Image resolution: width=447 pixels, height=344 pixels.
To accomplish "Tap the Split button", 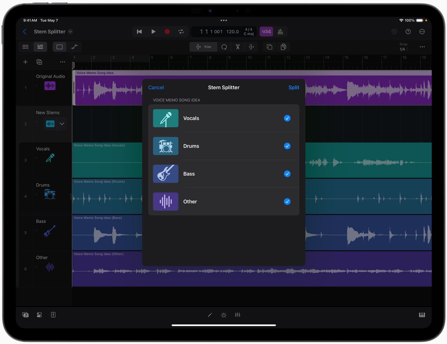I will click(293, 87).
